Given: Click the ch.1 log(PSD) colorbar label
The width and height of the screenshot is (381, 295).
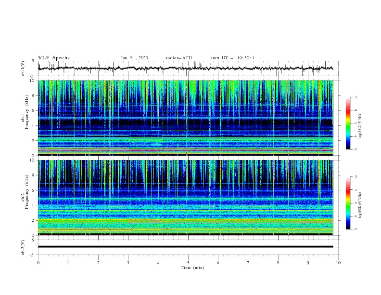Looking at the screenshot, I should [360, 126].
